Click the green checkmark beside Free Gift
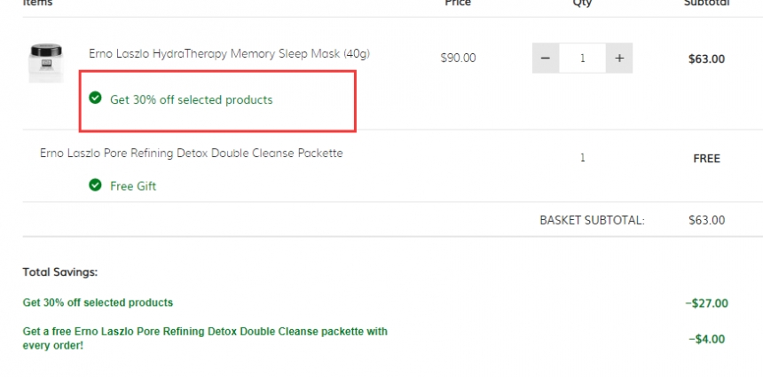The image size is (763, 377). click(95, 185)
